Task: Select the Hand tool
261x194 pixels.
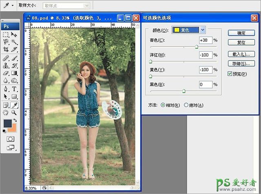Action: pos(6,112)
